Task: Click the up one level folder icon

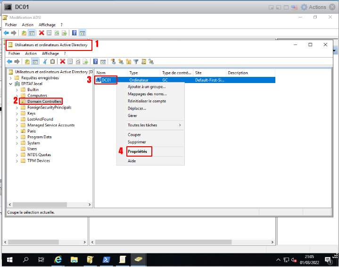Action: coord(27,61)
